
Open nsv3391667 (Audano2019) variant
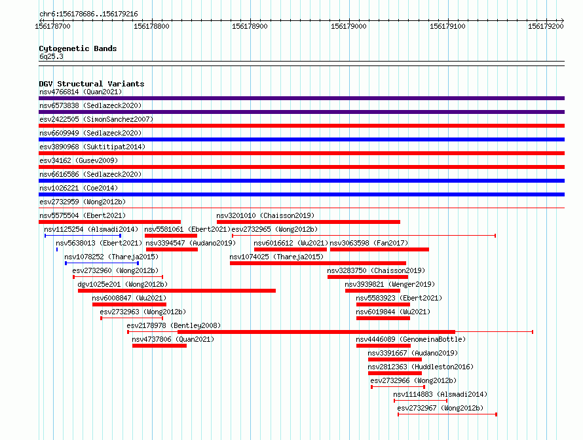click(x=413, y=353)
